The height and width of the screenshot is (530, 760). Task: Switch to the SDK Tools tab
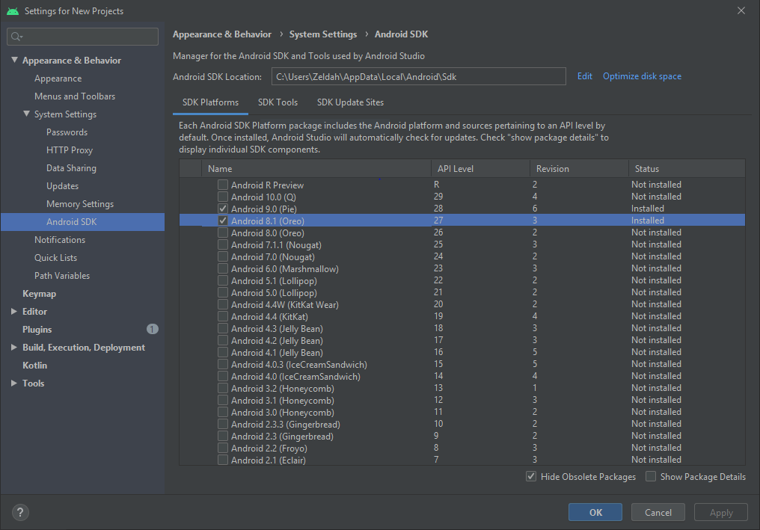[278, 102]
